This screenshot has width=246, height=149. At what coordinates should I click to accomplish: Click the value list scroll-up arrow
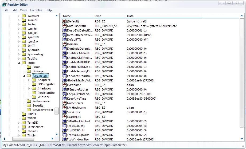242,16
